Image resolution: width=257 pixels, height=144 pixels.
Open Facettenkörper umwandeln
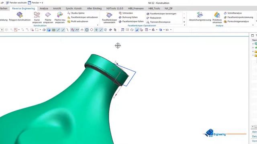click(x=109, y=18)
